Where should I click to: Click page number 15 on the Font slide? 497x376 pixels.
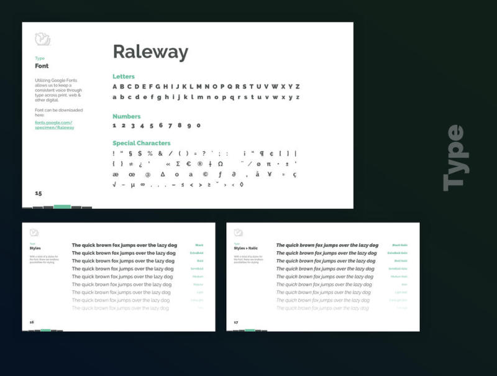[x=39, y=193]
